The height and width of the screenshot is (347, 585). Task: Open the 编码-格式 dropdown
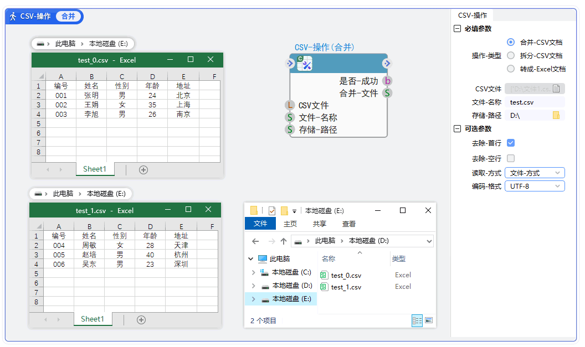click(x=534, y=187)
